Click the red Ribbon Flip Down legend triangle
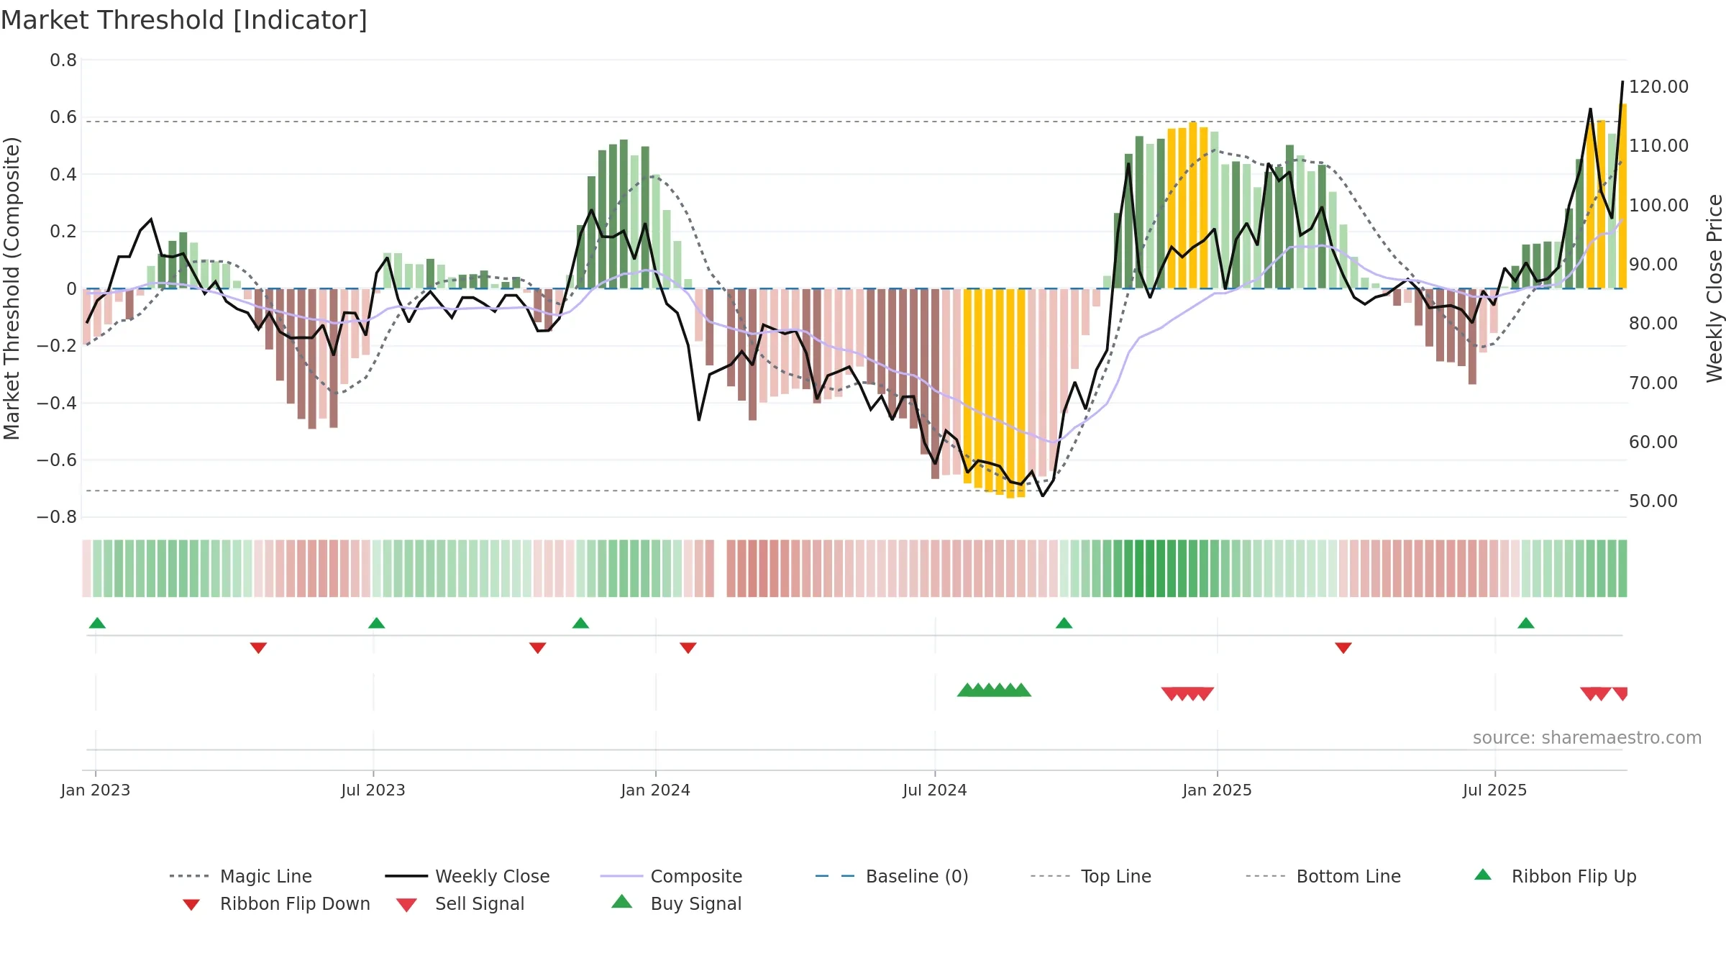Viewport: 1726px width, 971px height. pyautogui.click(x=191, y=905)
